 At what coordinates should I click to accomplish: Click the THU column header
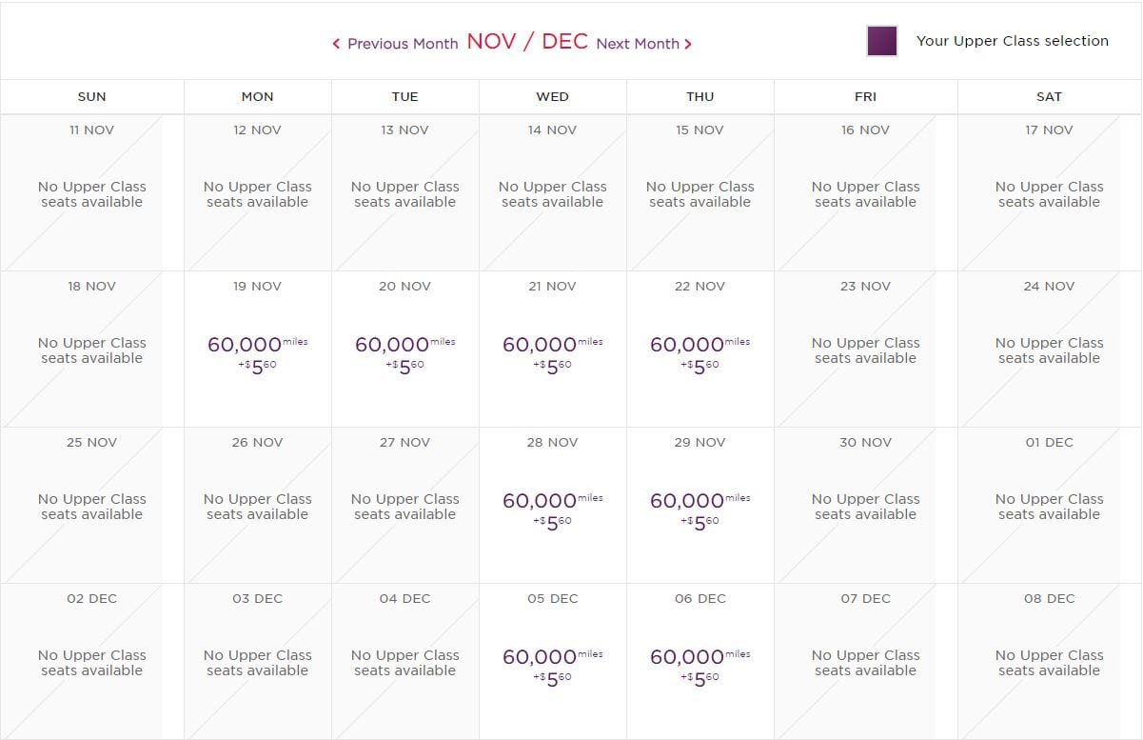point(700,97)
